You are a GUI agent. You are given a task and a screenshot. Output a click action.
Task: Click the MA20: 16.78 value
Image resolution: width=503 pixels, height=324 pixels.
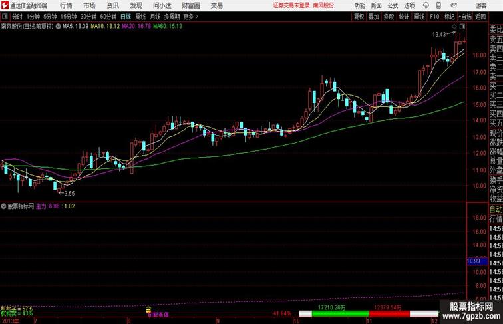[x=136, y=27]
